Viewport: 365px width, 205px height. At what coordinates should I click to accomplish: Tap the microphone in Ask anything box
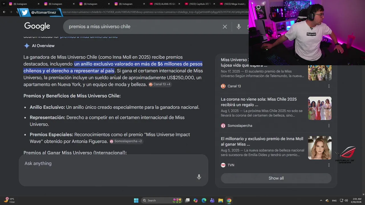(199, 177)
